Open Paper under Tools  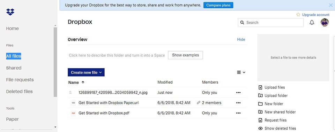[x=13, y=119]
